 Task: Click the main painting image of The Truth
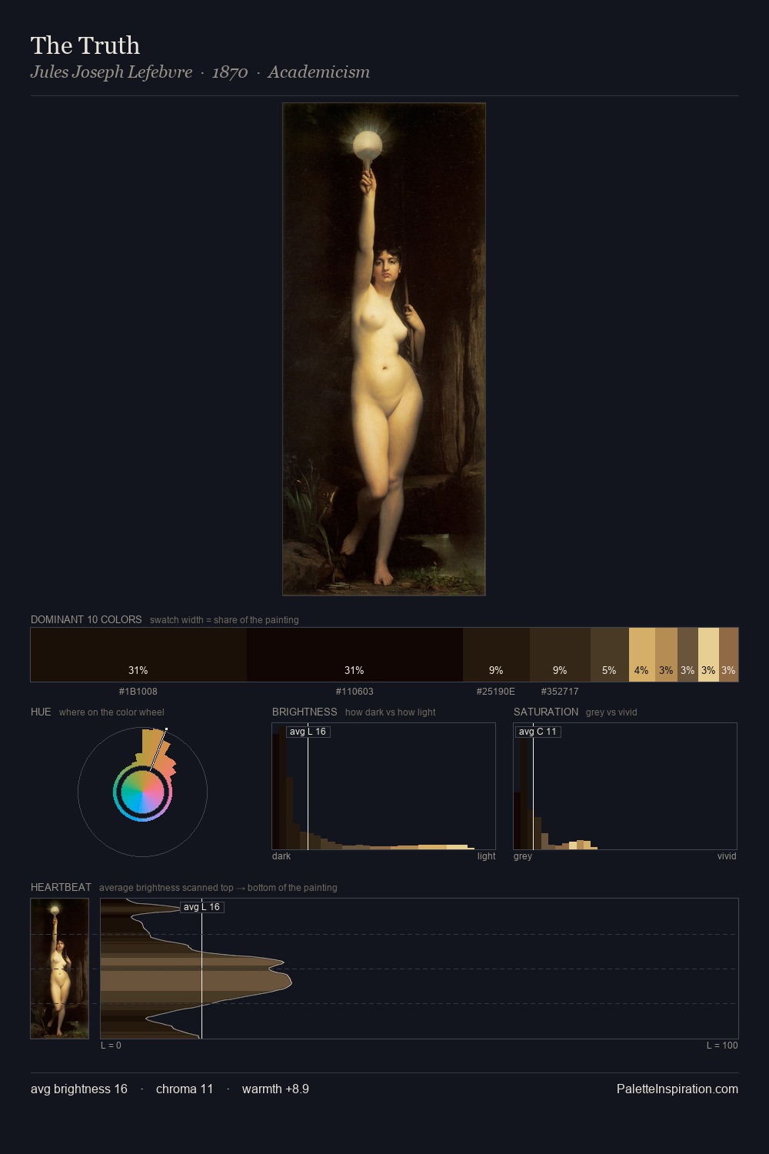point(384,349)
